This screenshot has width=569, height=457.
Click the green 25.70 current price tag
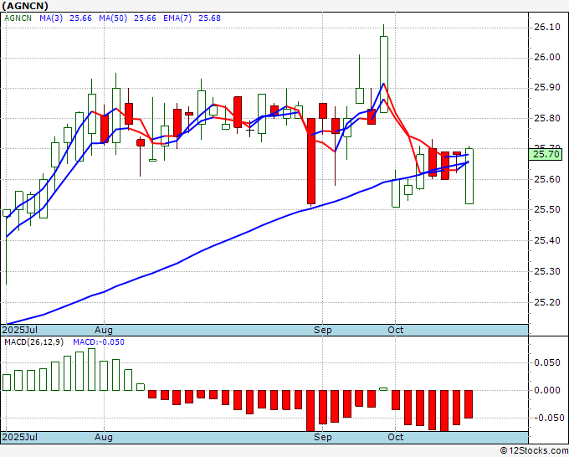point(546,154)
